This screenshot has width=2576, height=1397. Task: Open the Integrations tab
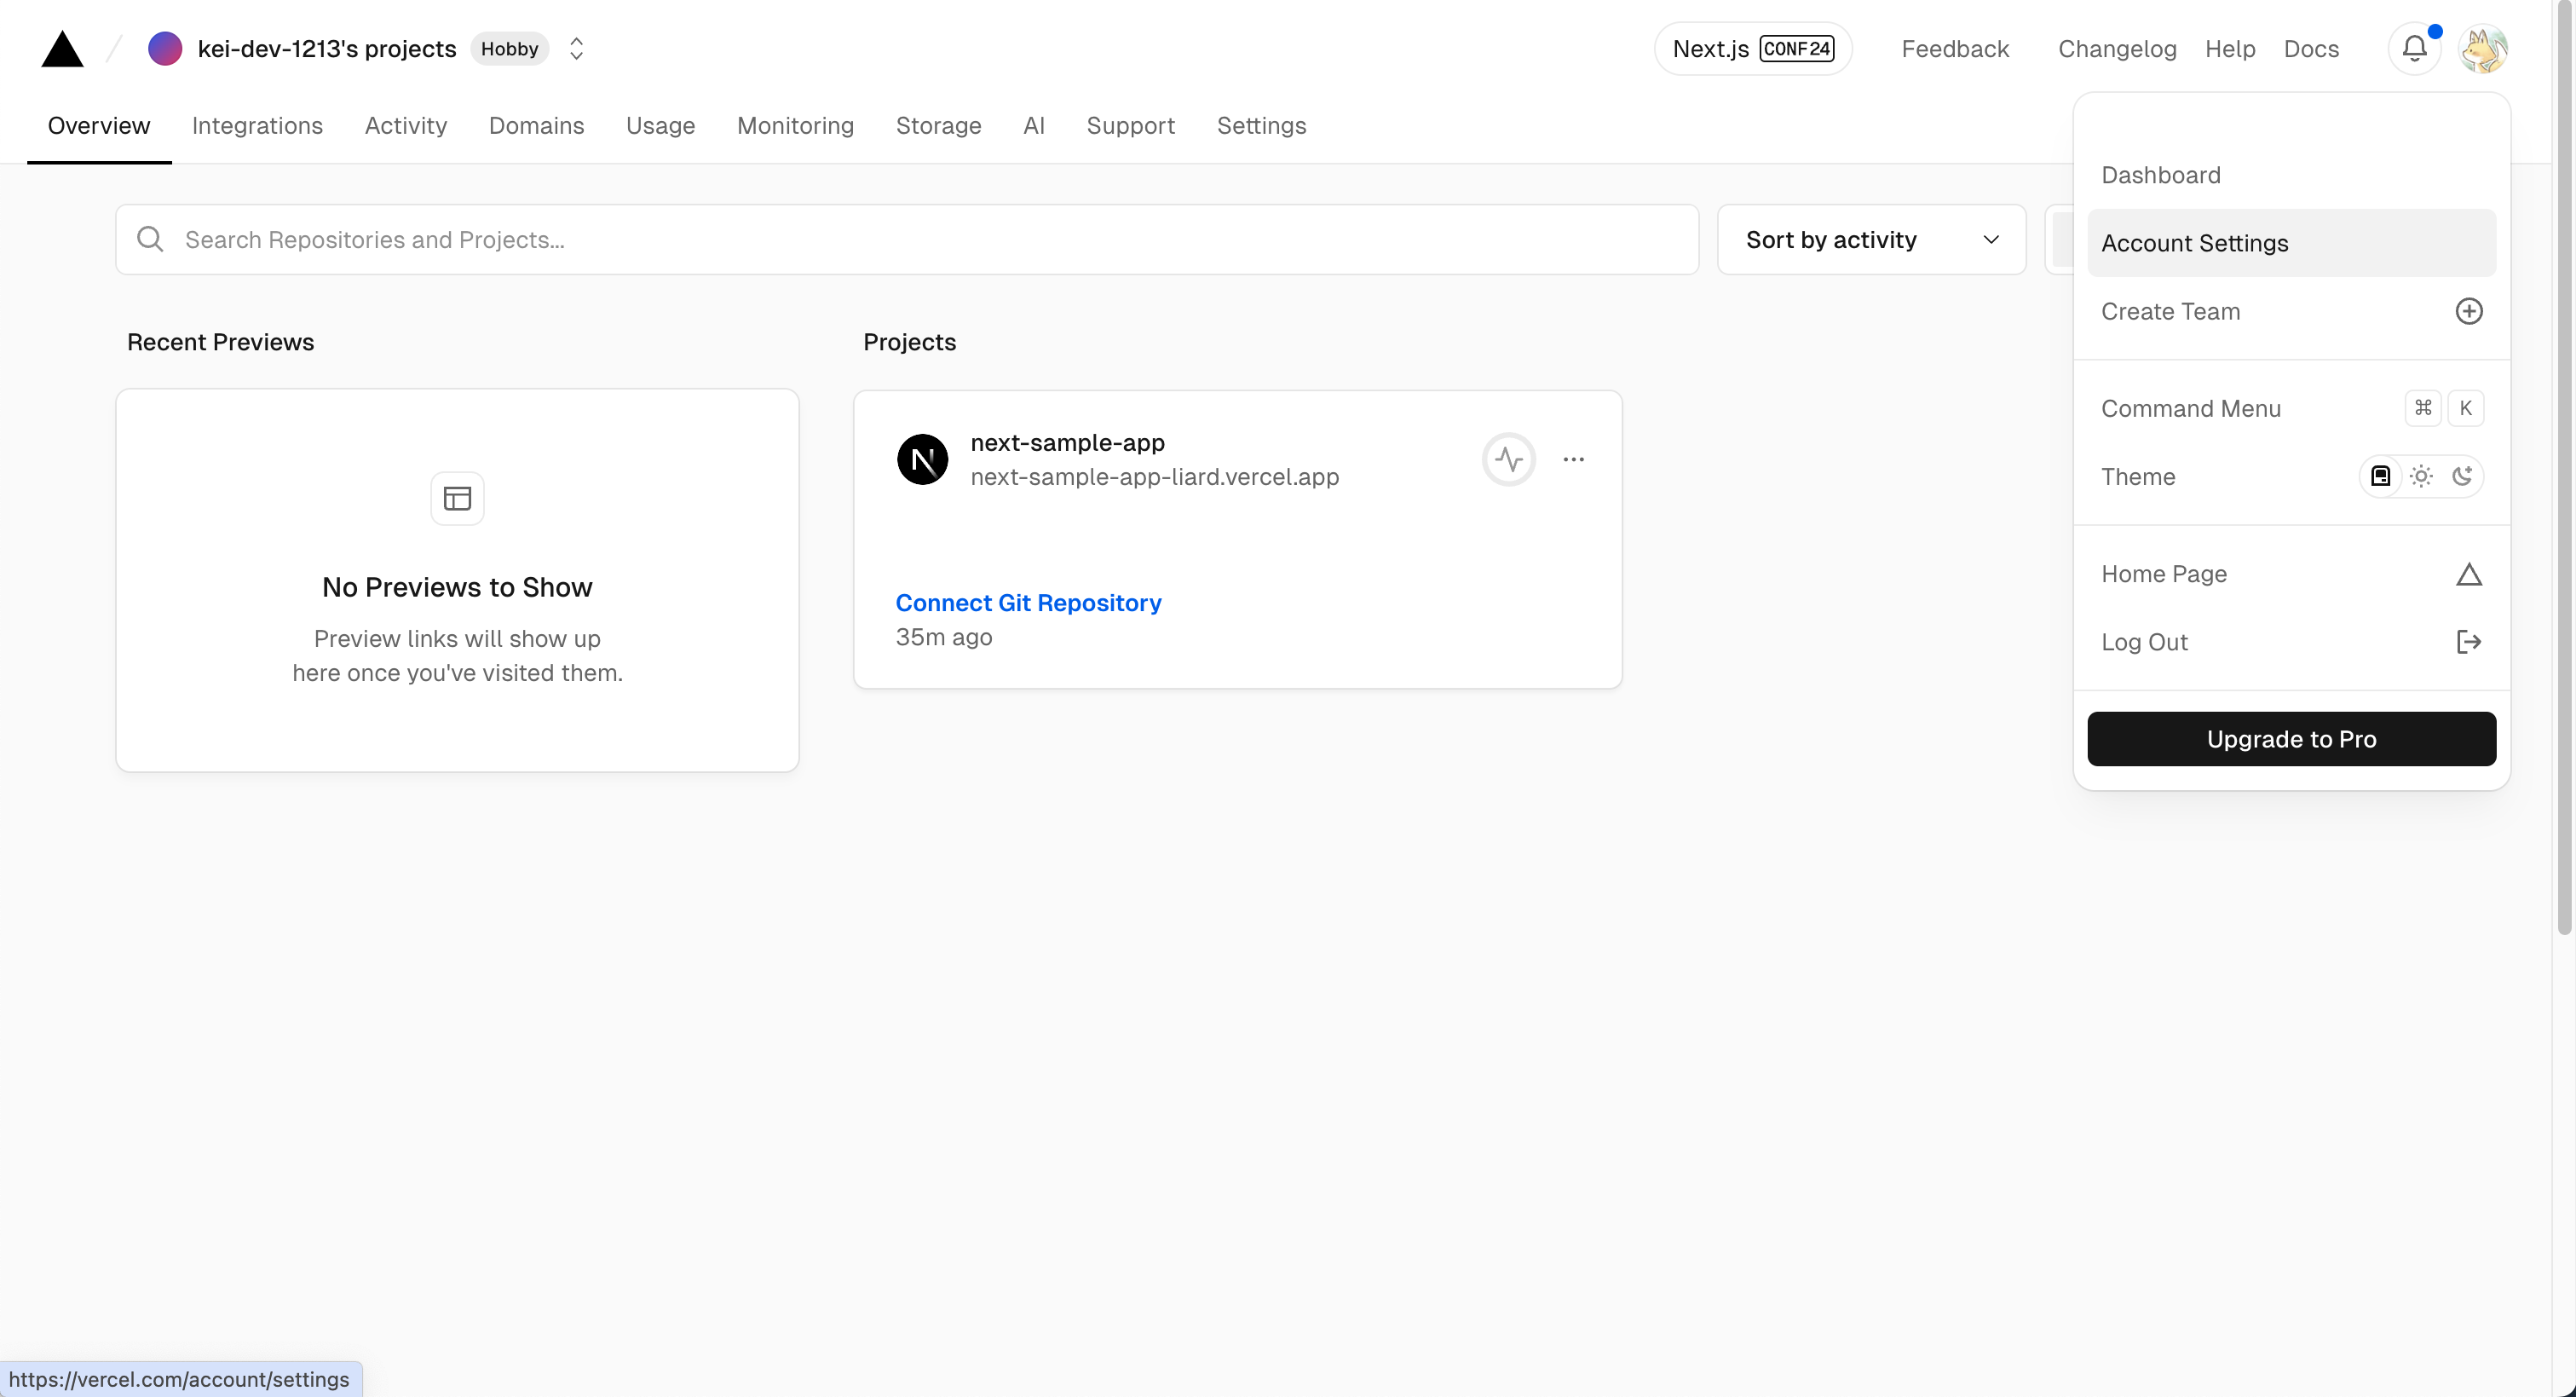[x=257, y=126]
